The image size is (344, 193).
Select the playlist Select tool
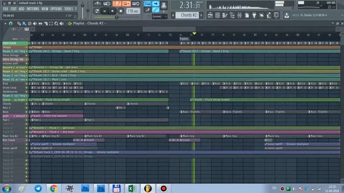click(x=51, y=24)
